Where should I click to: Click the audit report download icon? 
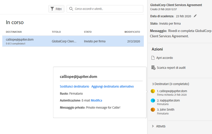(153, 68)
